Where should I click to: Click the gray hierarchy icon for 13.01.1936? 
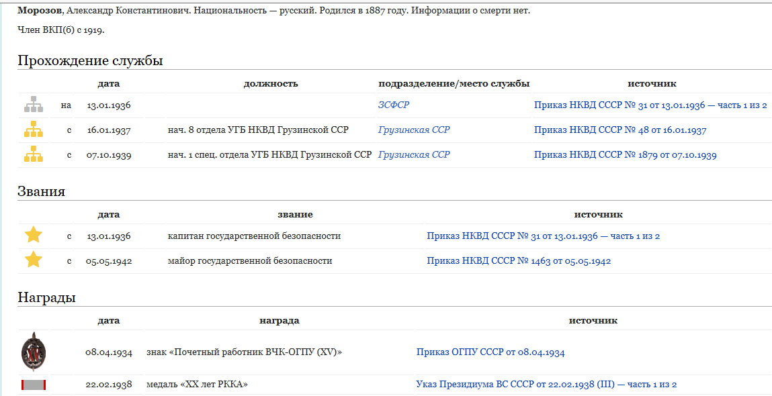point(34,105)
